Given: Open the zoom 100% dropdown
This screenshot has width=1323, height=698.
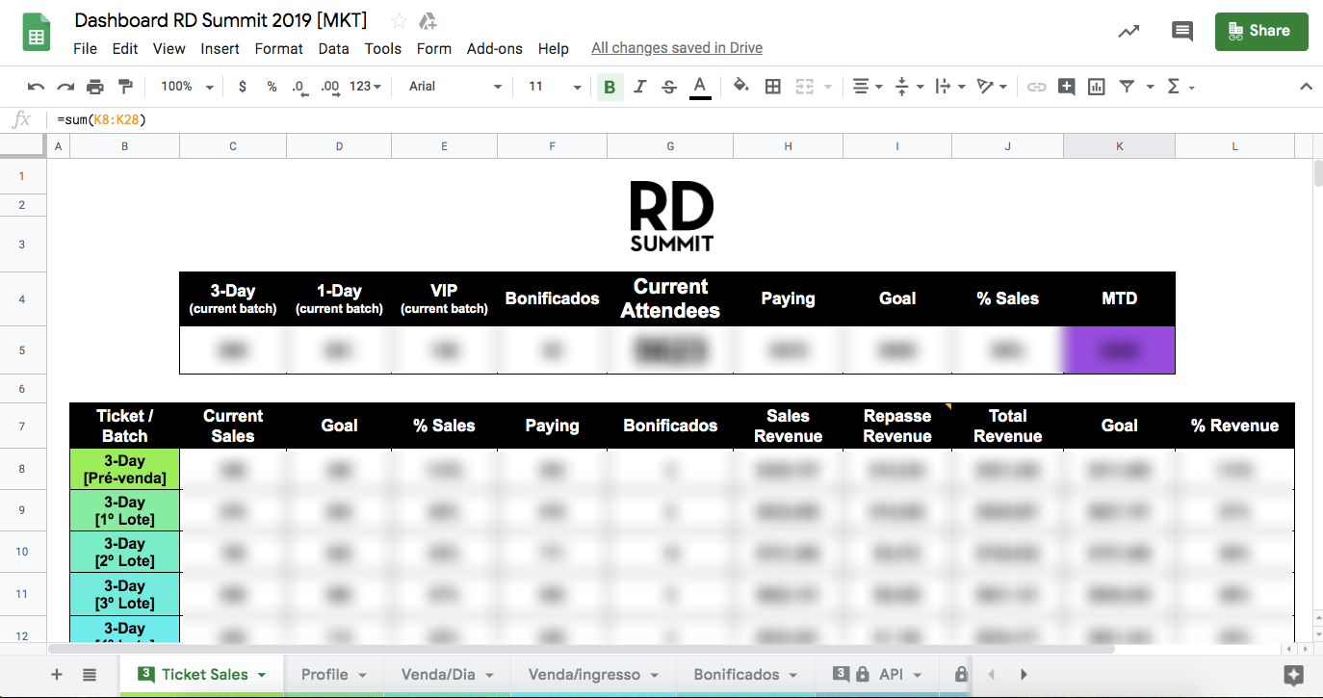Looking at the screenshot, I should point(187,87).
